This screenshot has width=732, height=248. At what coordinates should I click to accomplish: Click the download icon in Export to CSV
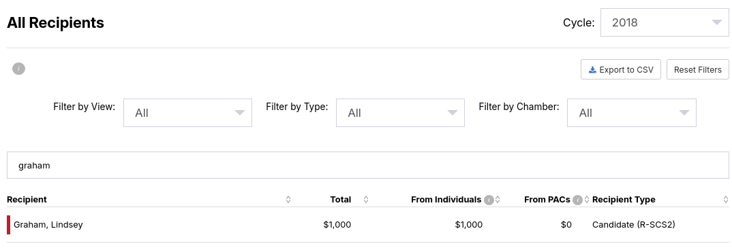click(x=592, y=70)
